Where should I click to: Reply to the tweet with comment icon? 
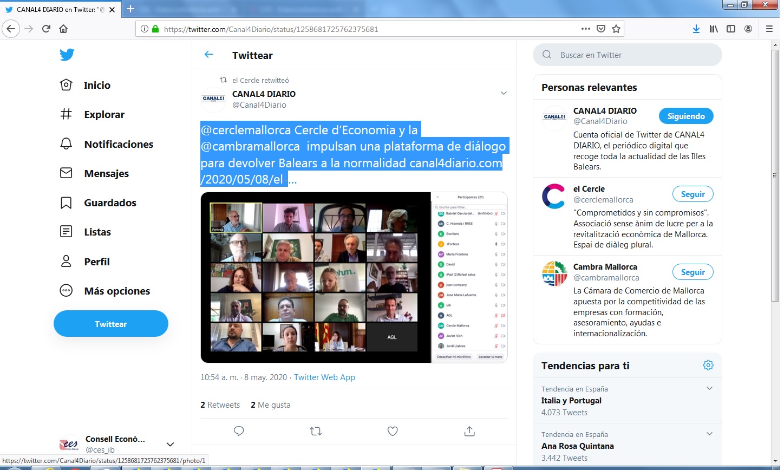tap(239, 431)
